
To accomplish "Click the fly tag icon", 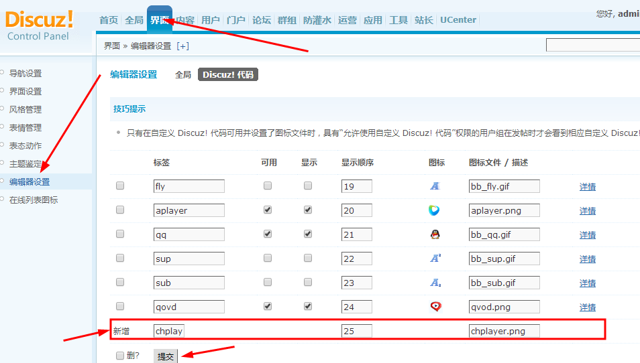I will [435, 186].
